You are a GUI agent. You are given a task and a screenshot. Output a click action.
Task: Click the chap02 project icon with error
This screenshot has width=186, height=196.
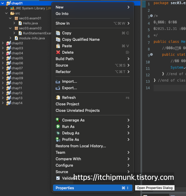click(9, 43)
